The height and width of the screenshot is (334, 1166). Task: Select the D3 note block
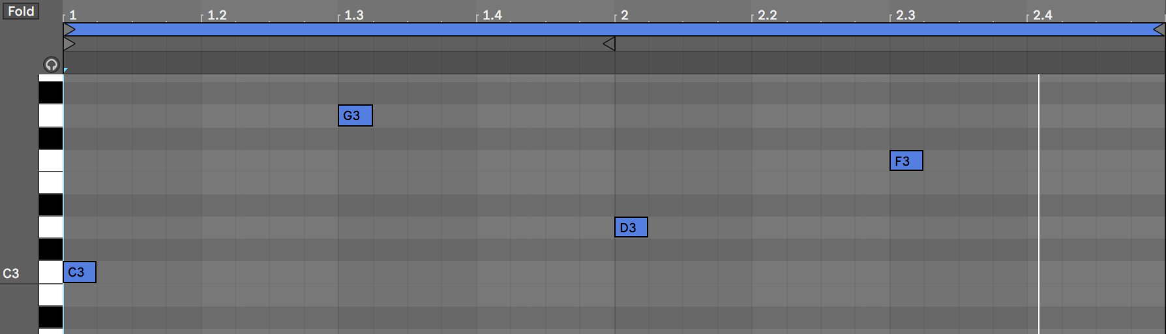631,228
